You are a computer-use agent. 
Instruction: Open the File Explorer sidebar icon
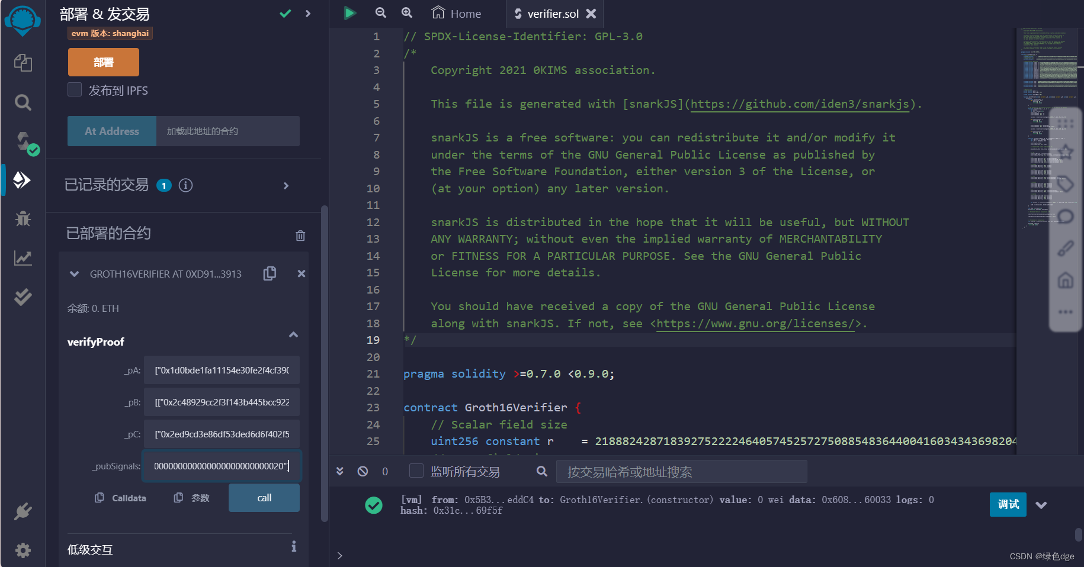click(x=23, y=63)
